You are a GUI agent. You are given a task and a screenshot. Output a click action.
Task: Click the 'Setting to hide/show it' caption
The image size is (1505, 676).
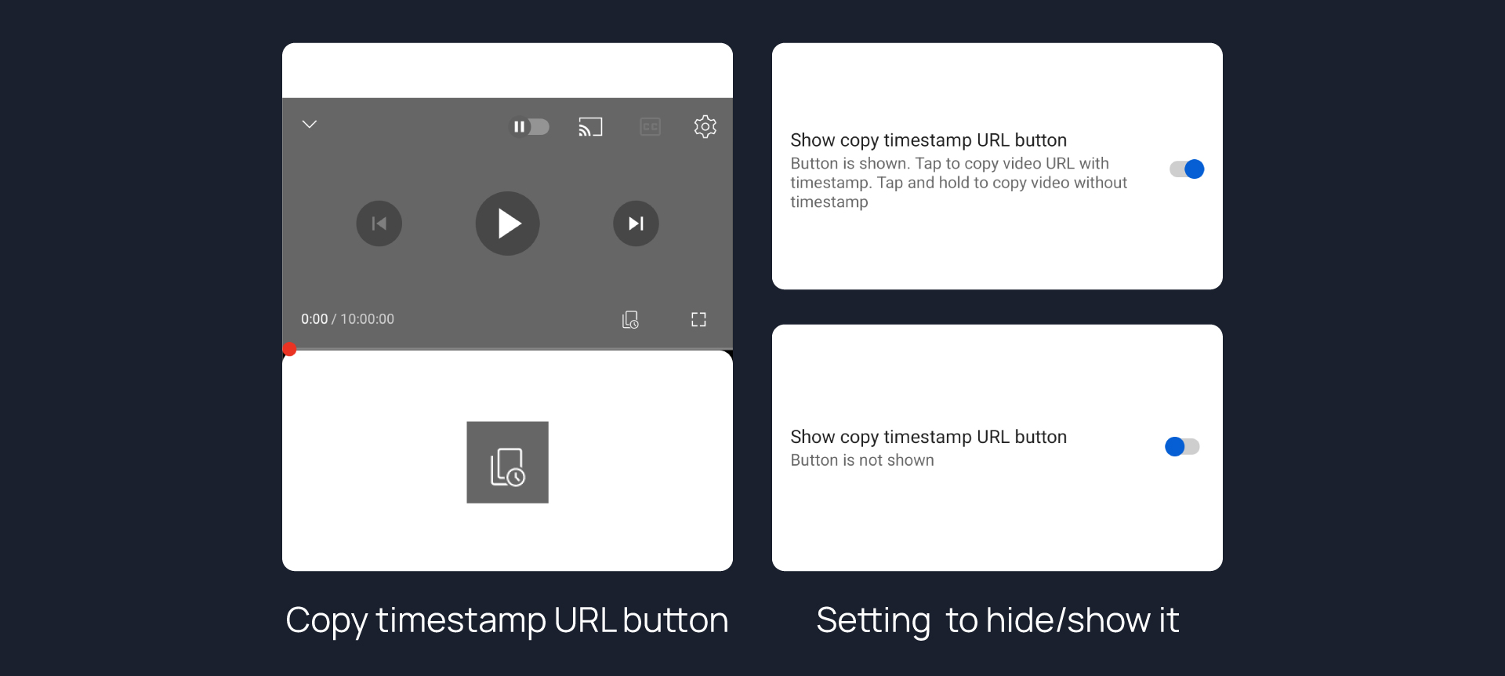click(x=997, y=620)
